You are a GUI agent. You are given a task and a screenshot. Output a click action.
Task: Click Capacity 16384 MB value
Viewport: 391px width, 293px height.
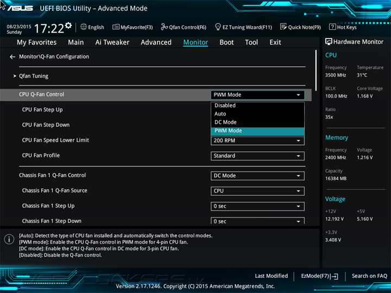tap(336, 179)
